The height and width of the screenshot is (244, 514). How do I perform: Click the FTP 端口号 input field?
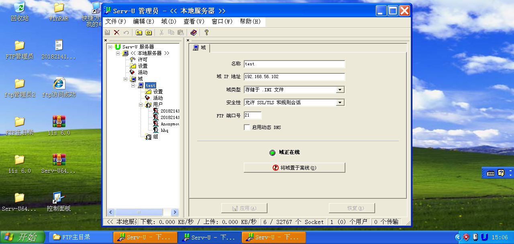253,115
